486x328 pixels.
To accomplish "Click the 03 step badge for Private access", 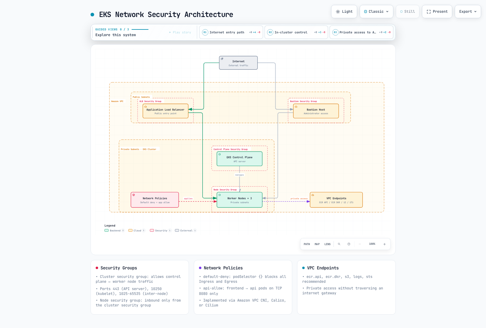I will pyautogui.click(x=335, y=32).
